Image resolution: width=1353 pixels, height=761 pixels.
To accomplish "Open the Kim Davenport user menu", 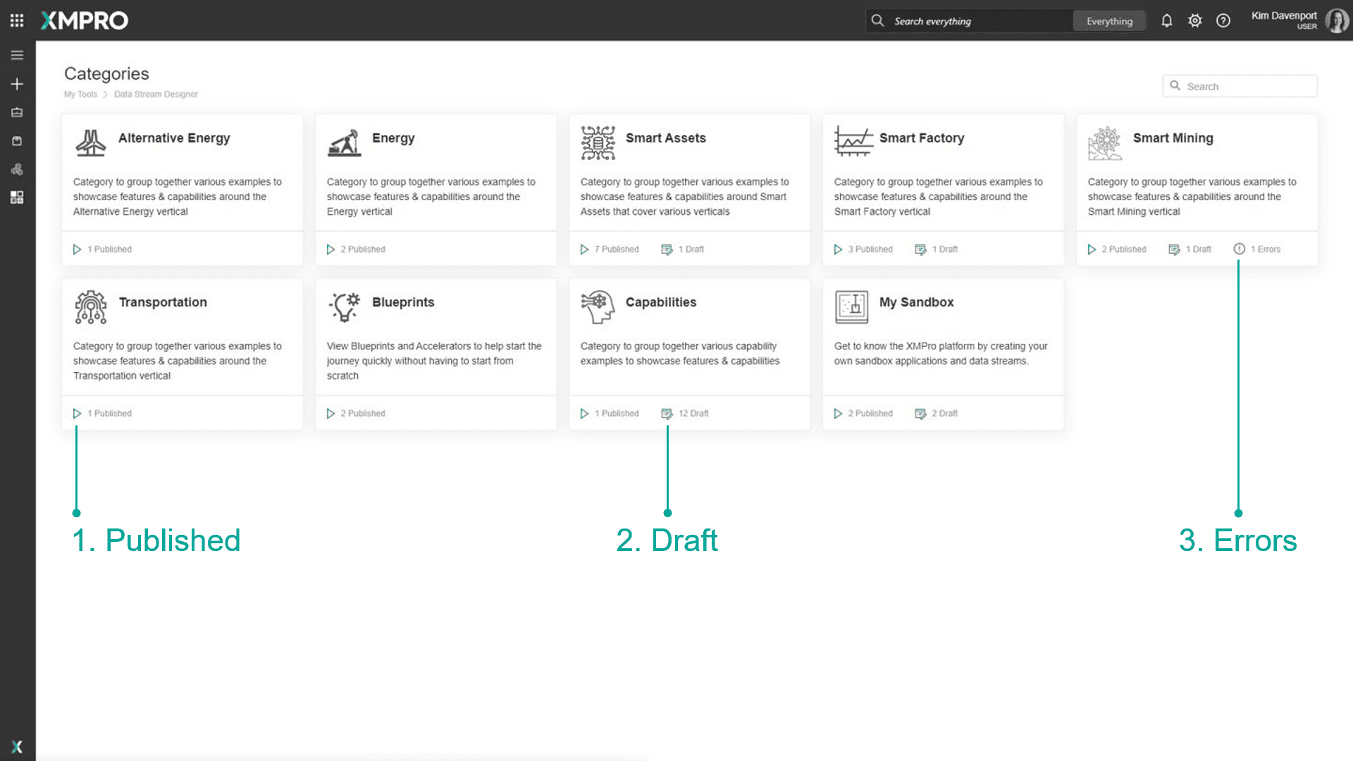I will tap(1284, 20).
